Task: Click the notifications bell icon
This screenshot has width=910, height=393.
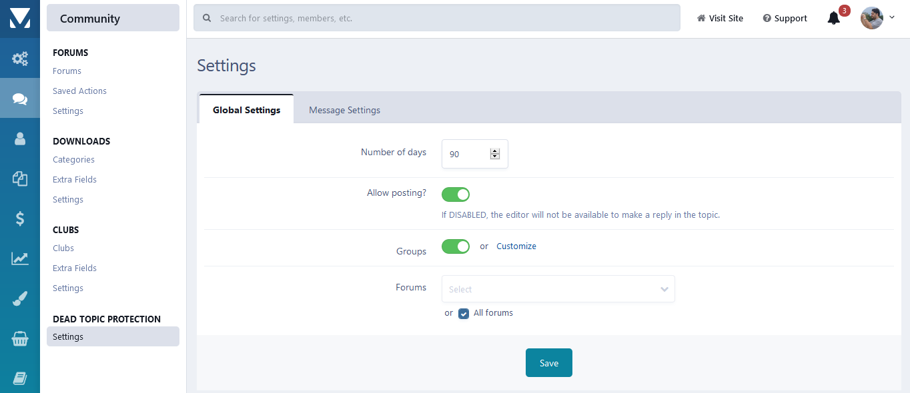Action: 833,18
